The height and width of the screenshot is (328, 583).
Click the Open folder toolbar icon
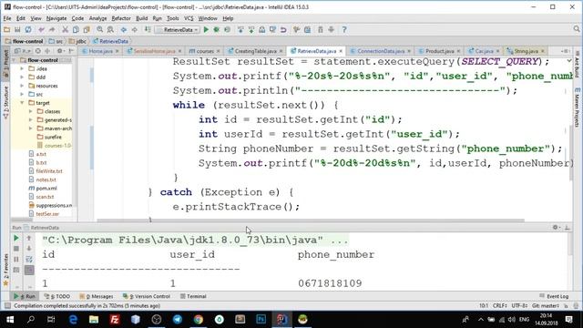pyautogui.click(x=6, y=30)
